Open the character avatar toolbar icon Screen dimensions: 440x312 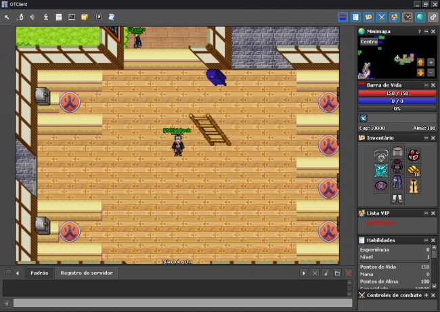click(46, 18)
